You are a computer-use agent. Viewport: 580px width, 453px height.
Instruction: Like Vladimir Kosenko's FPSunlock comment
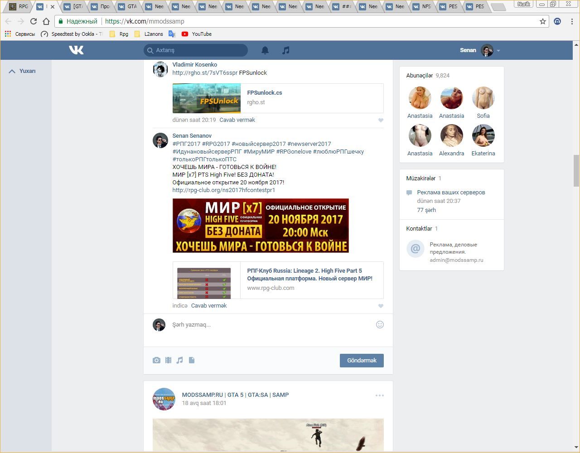click(381, 120)
